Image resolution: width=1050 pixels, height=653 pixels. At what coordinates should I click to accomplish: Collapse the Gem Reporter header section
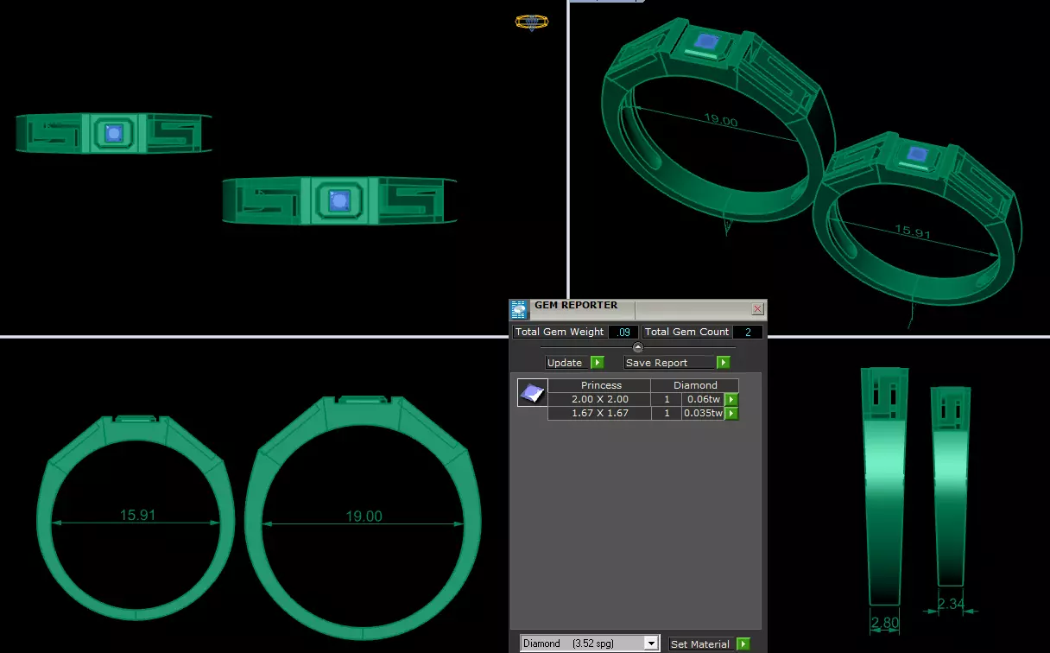(638, 347)
